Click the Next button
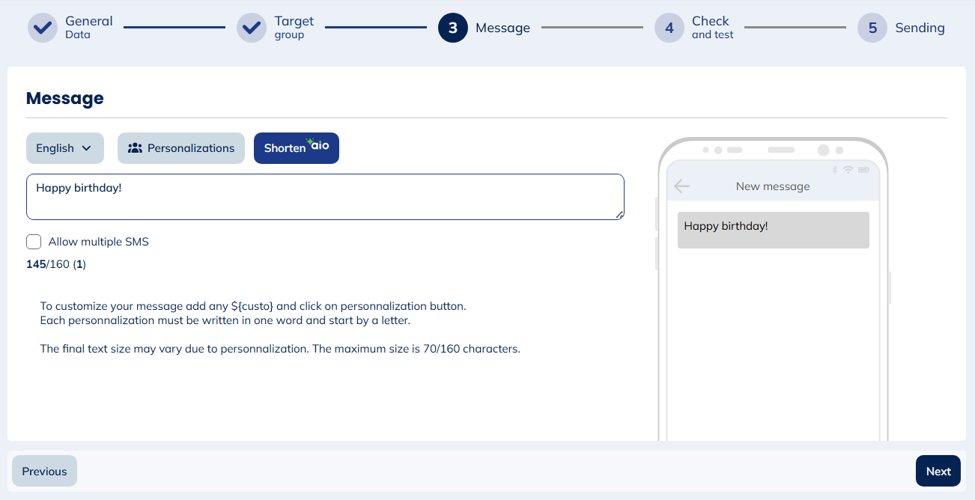Viewport: 975px width, 500px height. pos(938,470)
